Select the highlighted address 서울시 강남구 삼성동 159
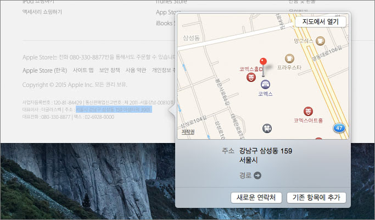The image size is (375, 220). point(114,109)
